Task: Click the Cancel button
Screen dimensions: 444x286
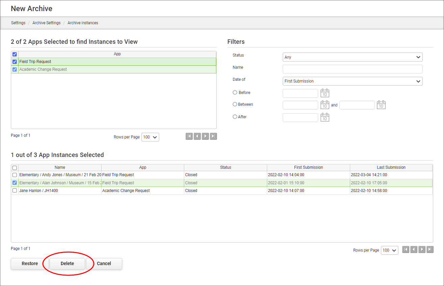Action: click(x=104, y=264)
